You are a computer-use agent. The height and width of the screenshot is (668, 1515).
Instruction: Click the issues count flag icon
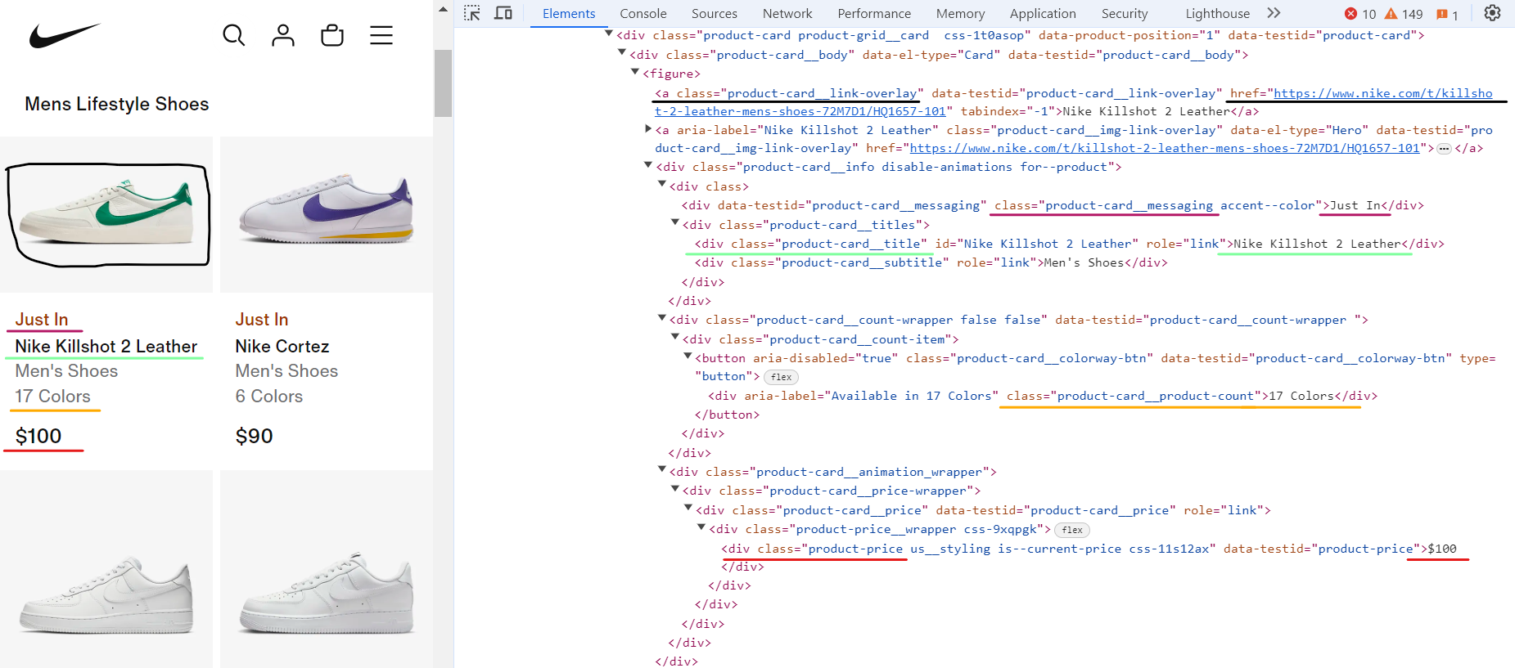click(x=1447, y=14)
